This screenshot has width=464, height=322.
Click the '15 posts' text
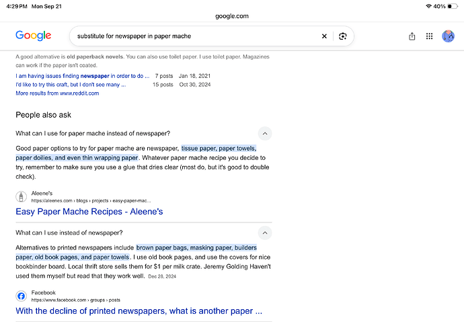[163, 85]
